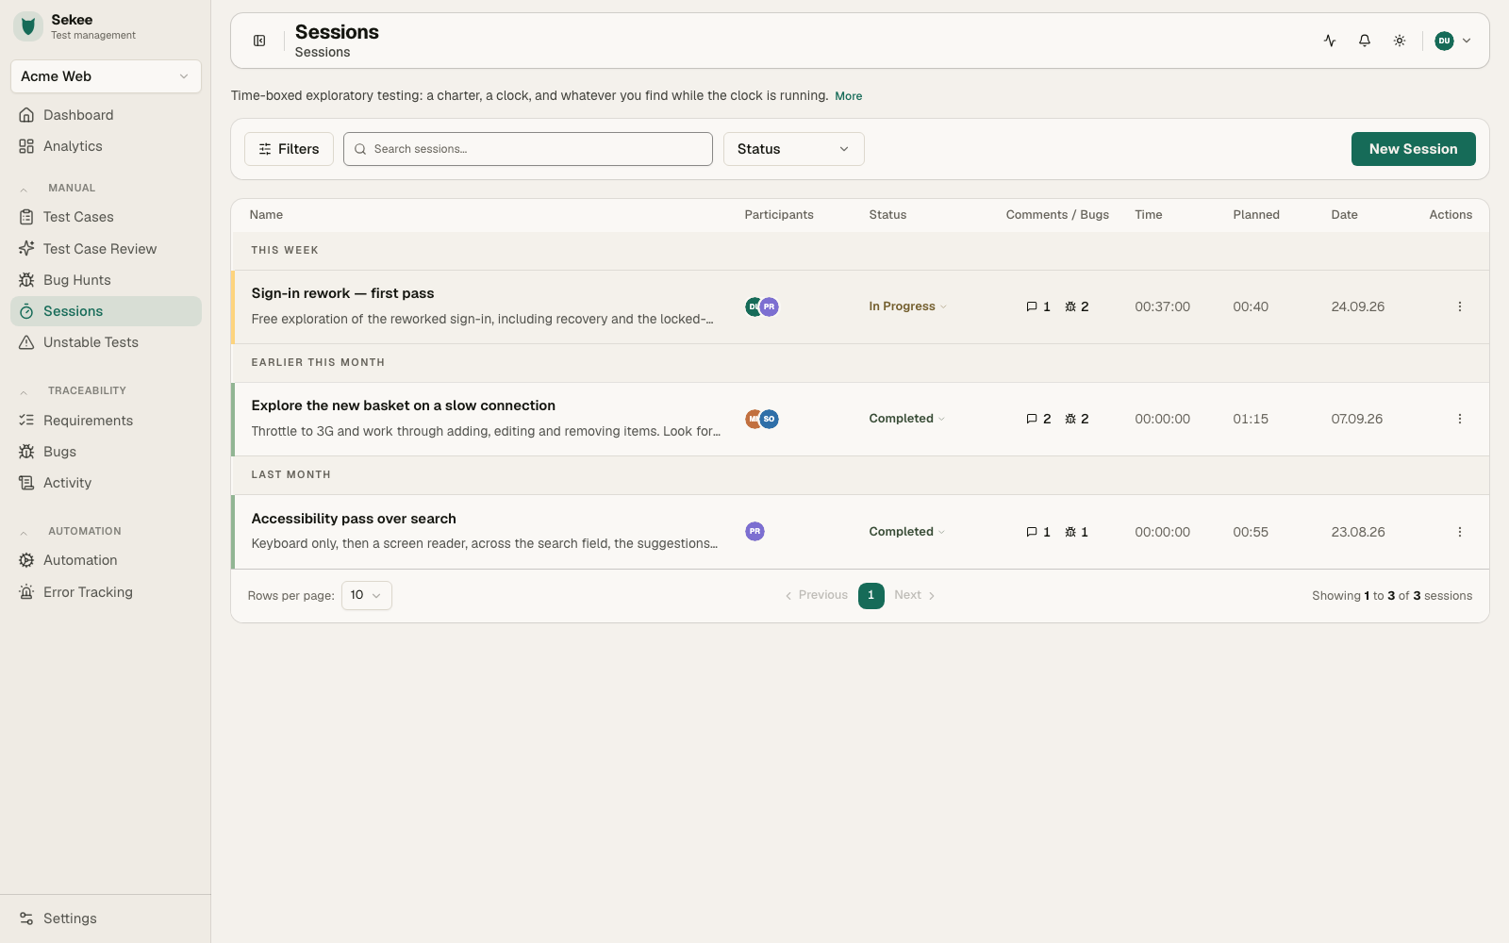Open Test Case Review page

point(106,249)
